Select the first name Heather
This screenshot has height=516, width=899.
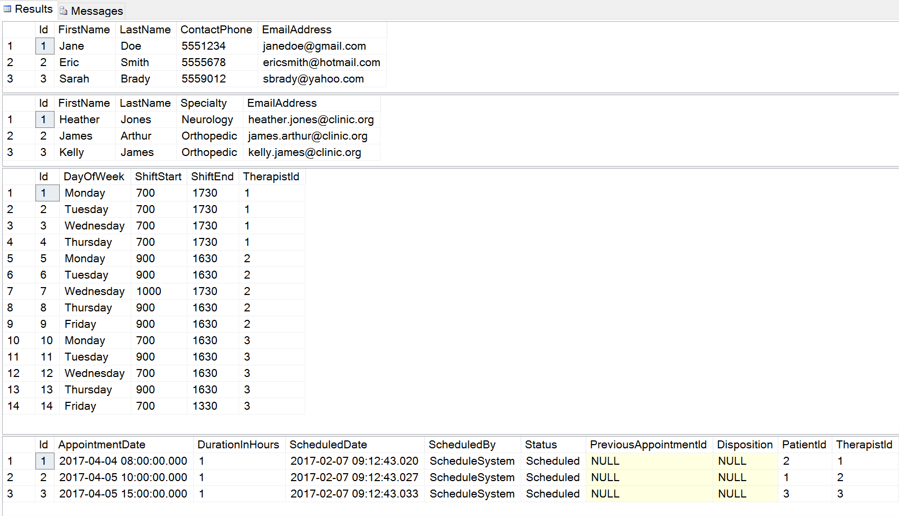click(x=85, y=119)
